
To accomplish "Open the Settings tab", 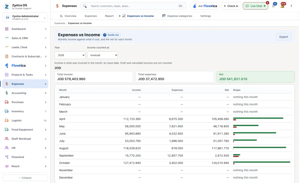I will pyautogui.click(x=206, y=16).
